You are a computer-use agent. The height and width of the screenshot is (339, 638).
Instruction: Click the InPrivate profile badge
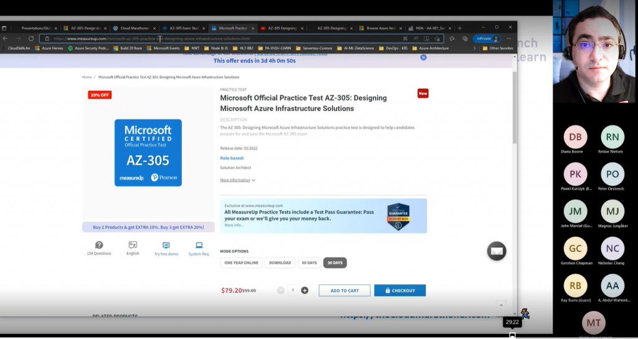tap(487, 39)
